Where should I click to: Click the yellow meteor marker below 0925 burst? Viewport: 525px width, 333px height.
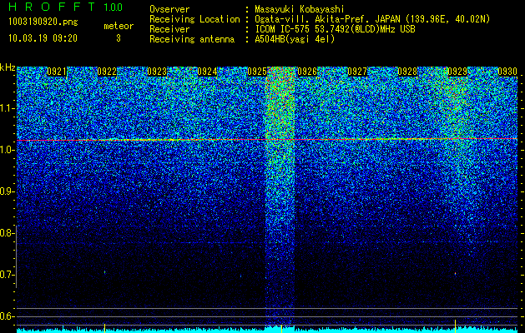(281, 328)
